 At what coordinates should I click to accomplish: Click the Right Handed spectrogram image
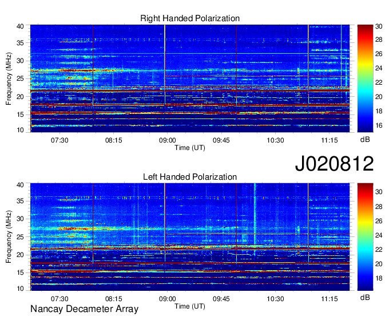point(190,78)
